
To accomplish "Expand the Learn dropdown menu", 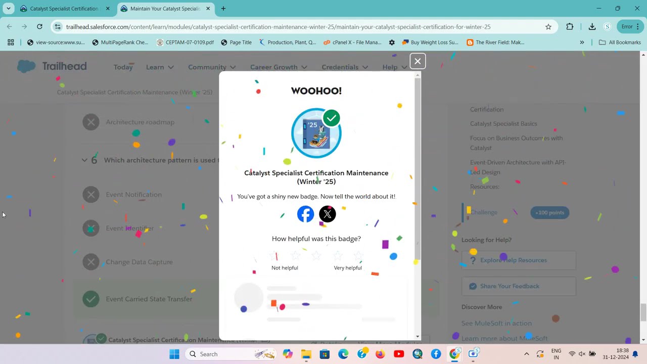I will (160, 67).
